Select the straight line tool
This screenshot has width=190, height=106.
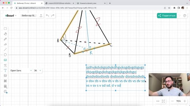coord(5,49)
